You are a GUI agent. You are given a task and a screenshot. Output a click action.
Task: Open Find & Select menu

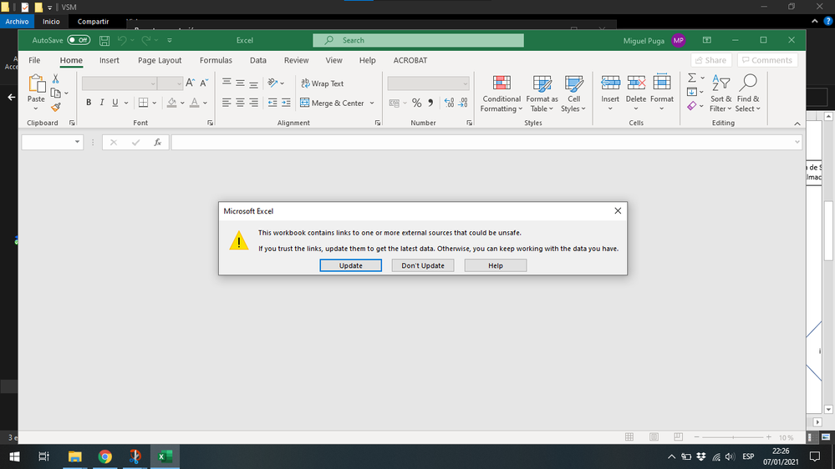(748, 93)
